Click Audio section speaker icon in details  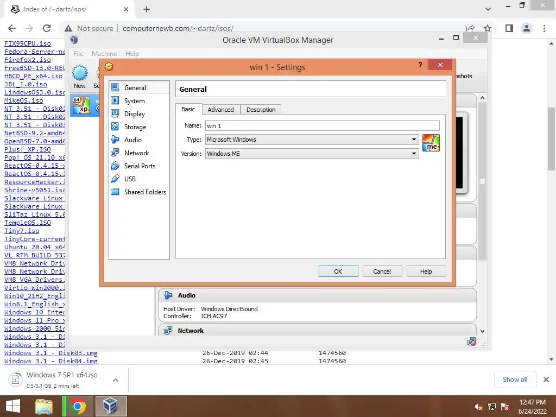point(168,295)
